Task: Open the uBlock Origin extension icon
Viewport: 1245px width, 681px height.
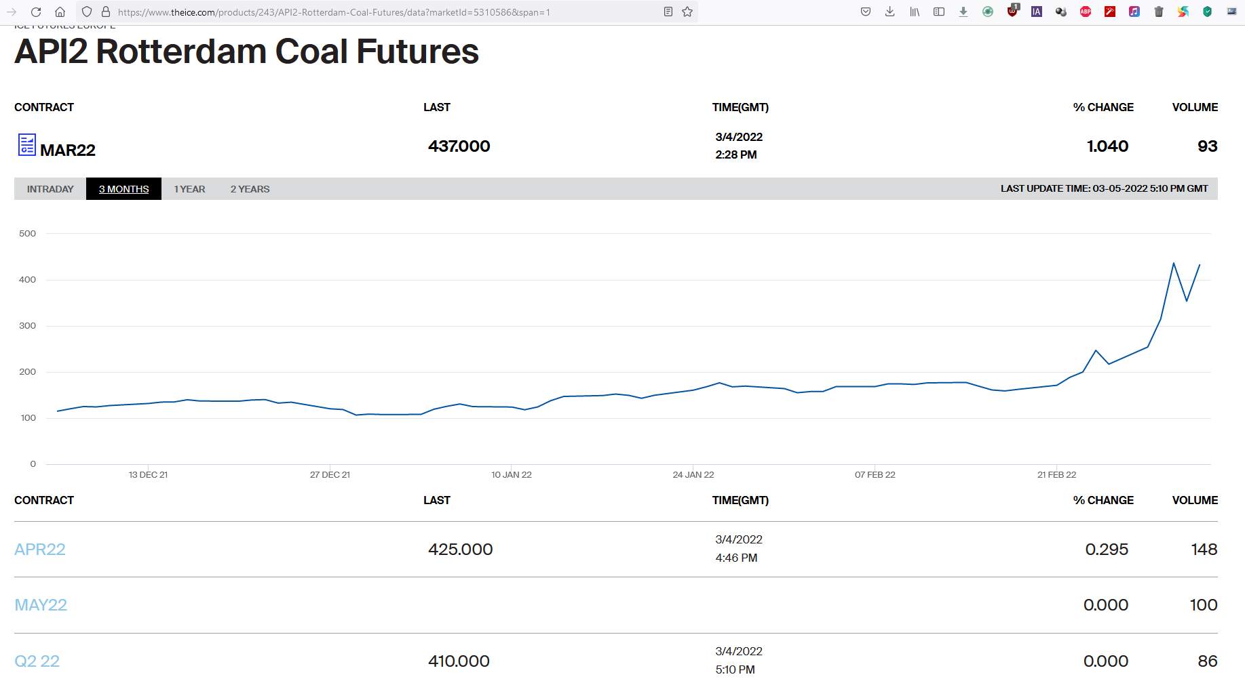Action: (x=1012, y=12)
